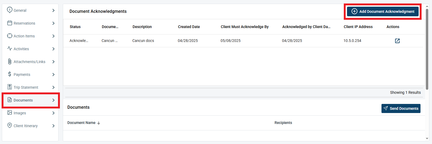Click the Action Items circle icon
This screenshot has height=144, width=432.
tap(10, 36)
